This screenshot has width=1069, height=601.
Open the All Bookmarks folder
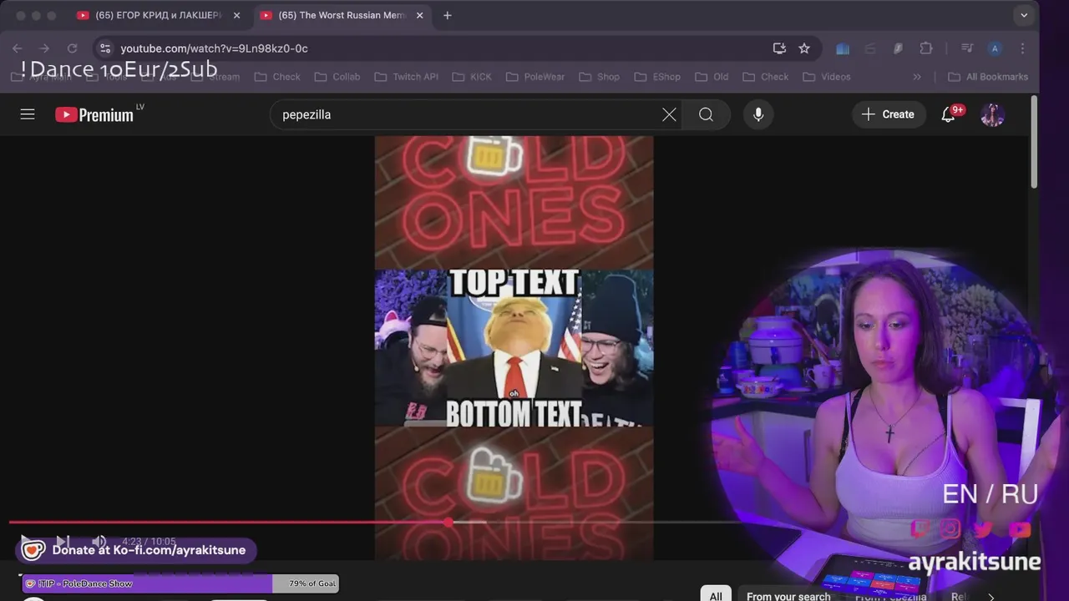point(989,77)
